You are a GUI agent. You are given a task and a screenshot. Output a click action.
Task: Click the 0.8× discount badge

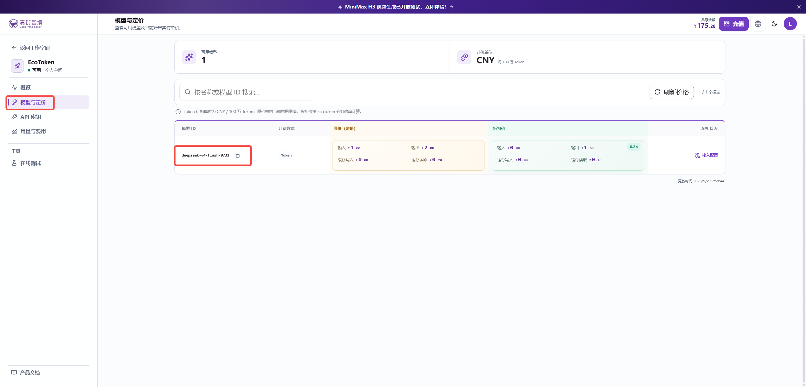634,147
